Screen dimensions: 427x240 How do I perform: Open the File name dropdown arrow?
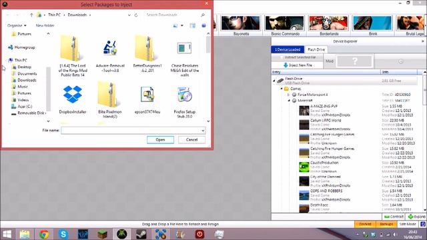[x=203, y=131]
